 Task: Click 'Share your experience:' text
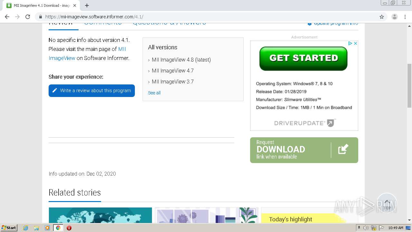tap(76, 77)
